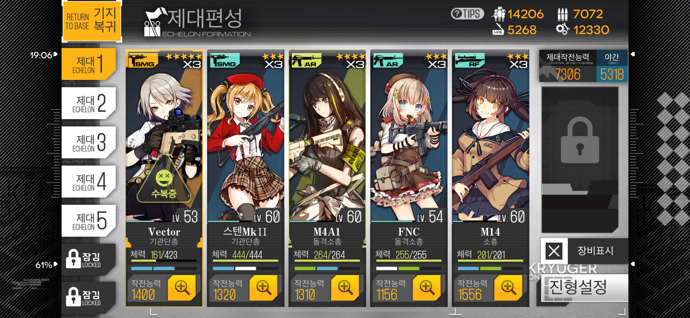
Task: Click Vector's repairing status emblem
Action: 164,179
